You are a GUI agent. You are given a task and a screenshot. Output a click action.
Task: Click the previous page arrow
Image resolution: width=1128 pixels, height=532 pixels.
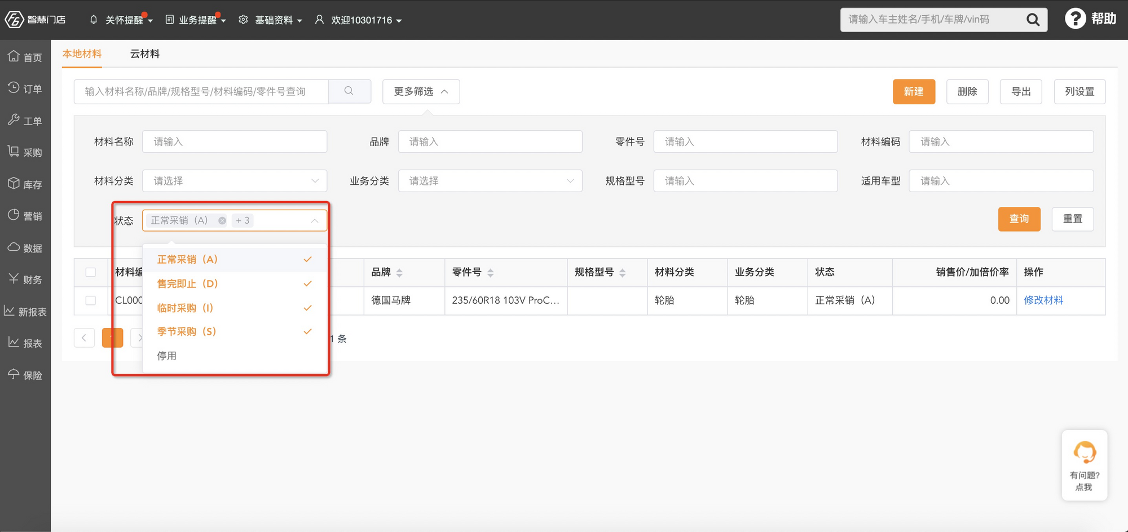[x=84, y=338]
